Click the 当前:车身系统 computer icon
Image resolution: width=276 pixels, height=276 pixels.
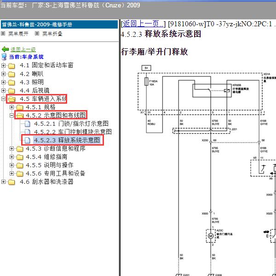tap(4, 57)
